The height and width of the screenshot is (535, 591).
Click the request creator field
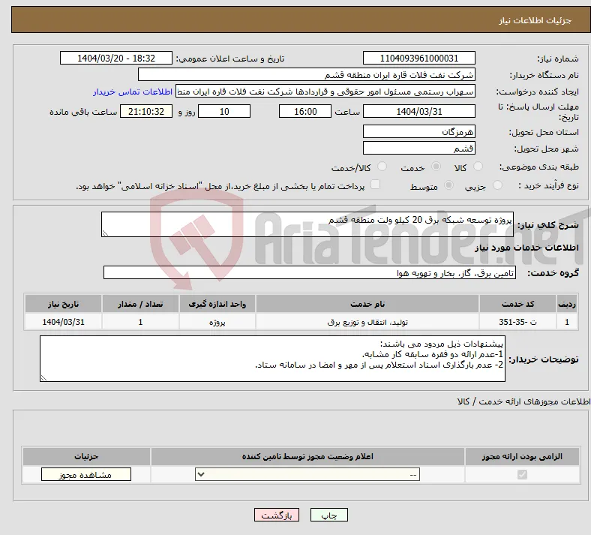[325, 92]
